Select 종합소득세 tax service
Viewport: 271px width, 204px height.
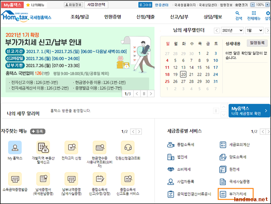click(181, 145)
